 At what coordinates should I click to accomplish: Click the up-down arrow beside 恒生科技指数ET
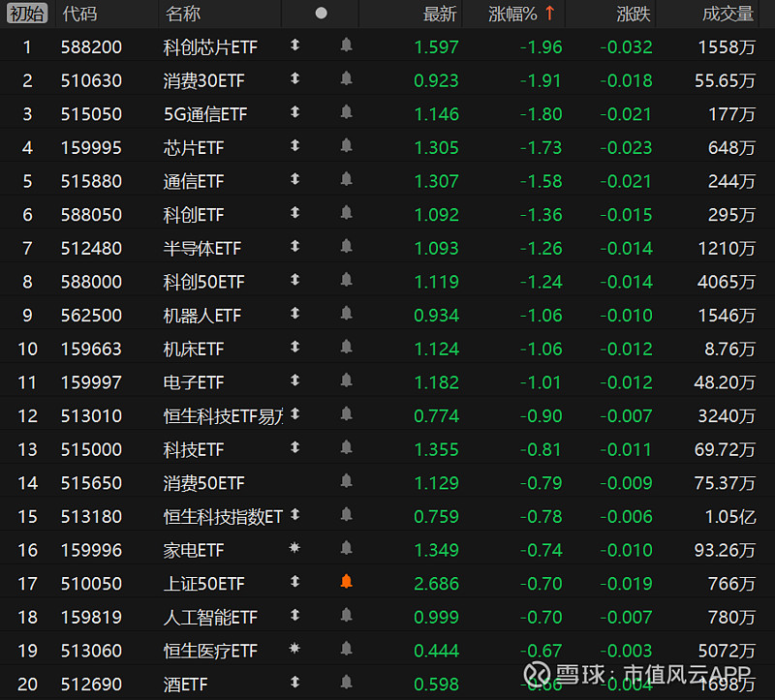pos(294,516)
